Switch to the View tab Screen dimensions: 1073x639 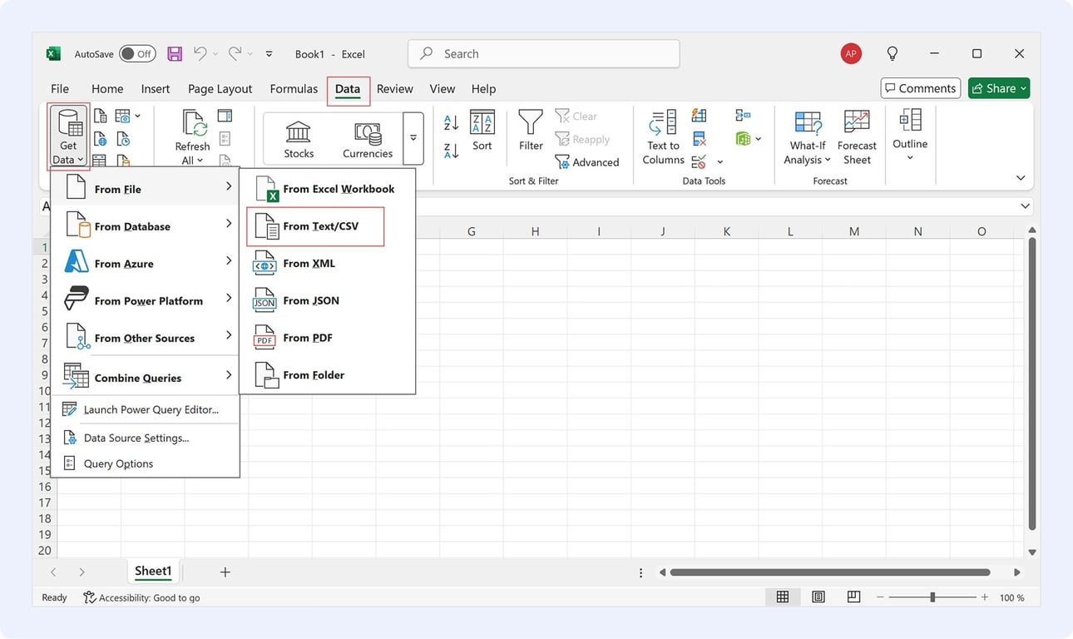click(x=442, y=89)
